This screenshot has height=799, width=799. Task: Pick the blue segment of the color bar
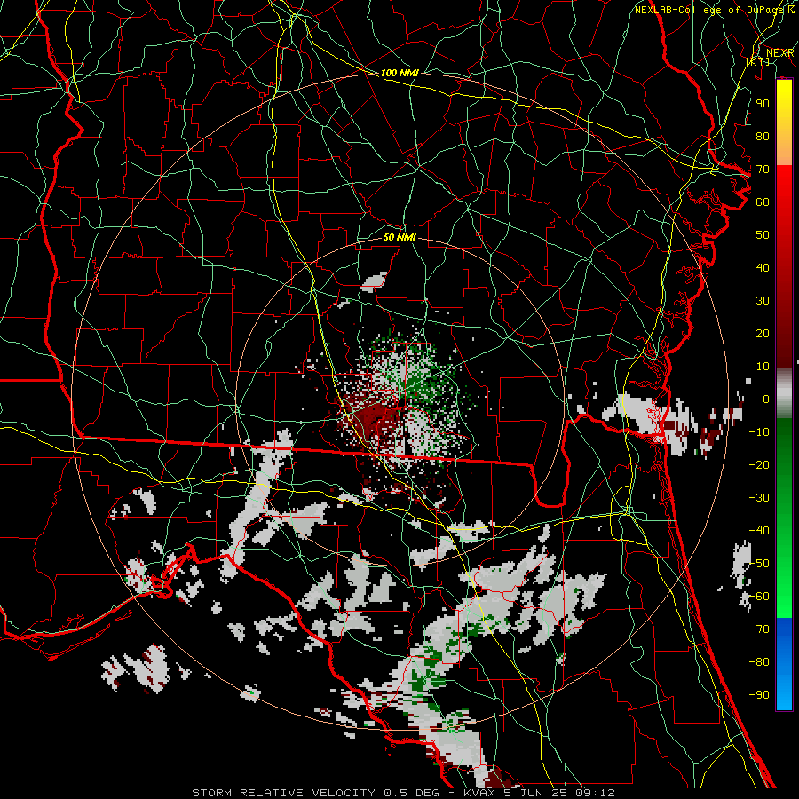click(x=784, y=663)
